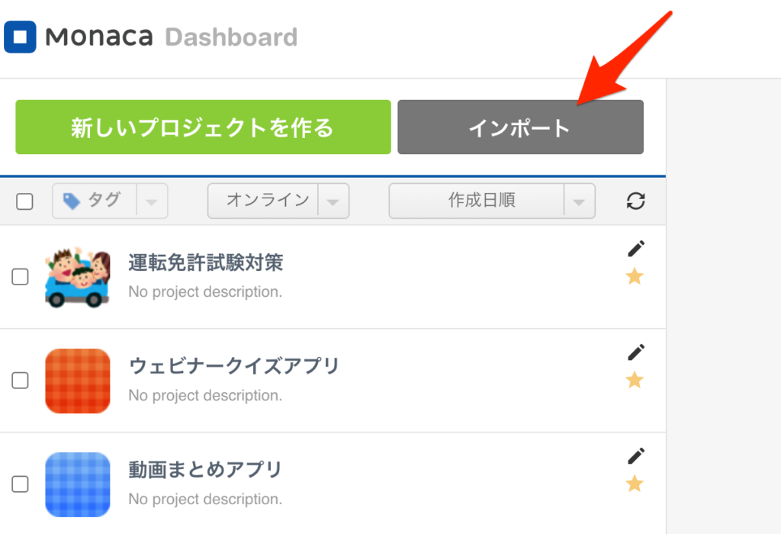Toggle the star for ウェビナークイズアプリ

tap(635, 380)
